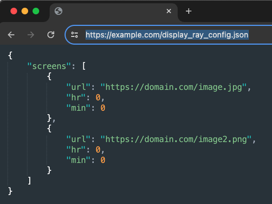Click the "screens" key text
272x204 pixels.
[x=49, y=66]
